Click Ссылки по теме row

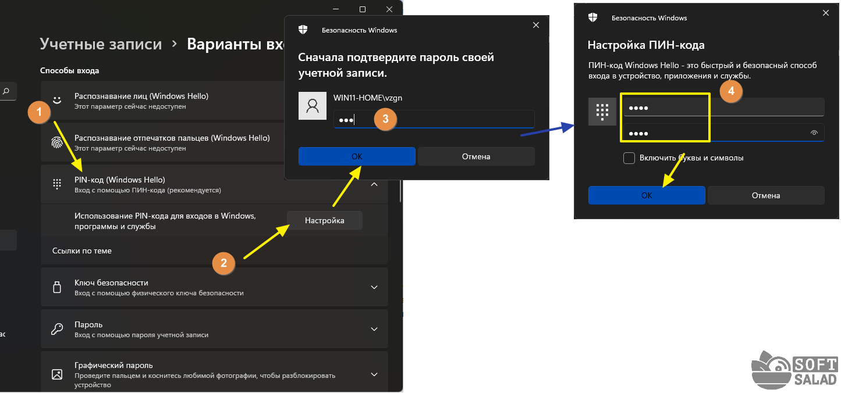pos(214,251)
